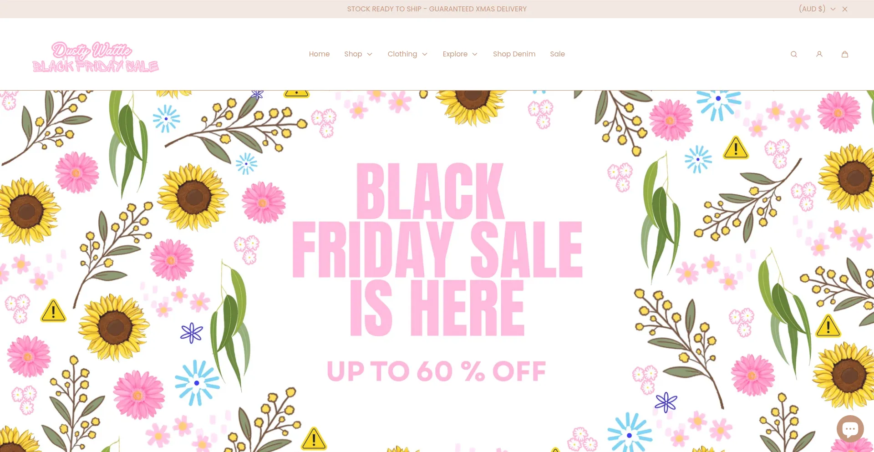Open the account profile icon
Viewport: 874px width, 452px height.
[819, 54]
